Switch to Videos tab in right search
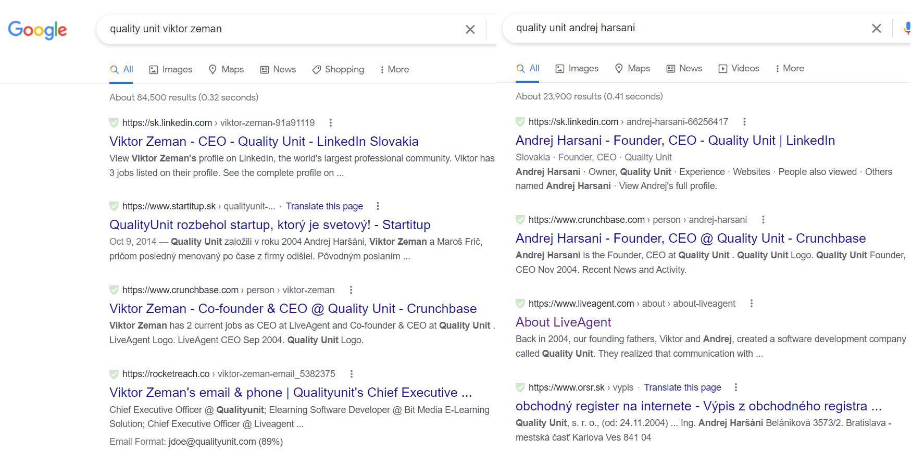 click(x=739, y=69)
